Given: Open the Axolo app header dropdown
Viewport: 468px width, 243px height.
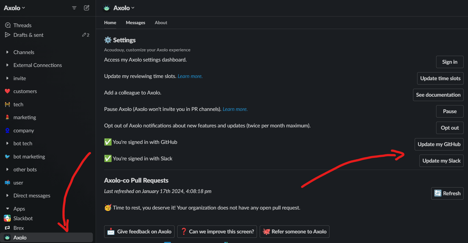Looking at the screenshot, I should pyautogui.click(x=124, y=8).
